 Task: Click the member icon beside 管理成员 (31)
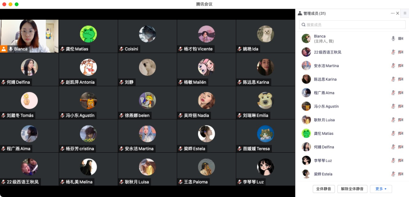pos(300,13)
